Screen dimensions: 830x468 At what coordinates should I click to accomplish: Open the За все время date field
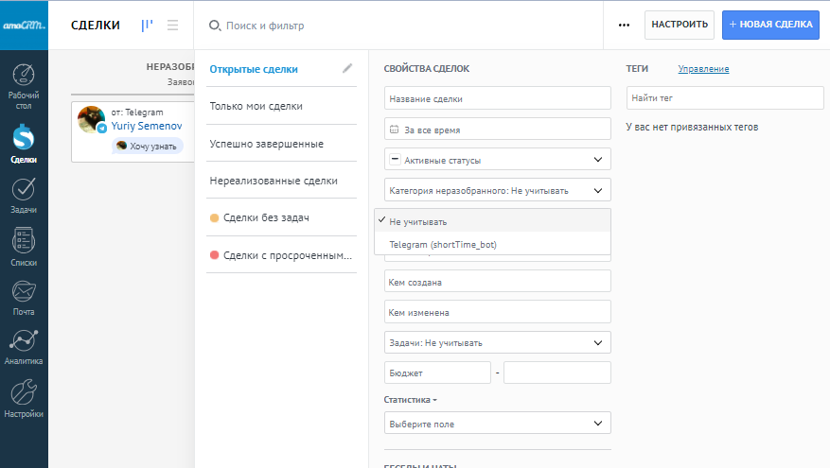[498, 130]
